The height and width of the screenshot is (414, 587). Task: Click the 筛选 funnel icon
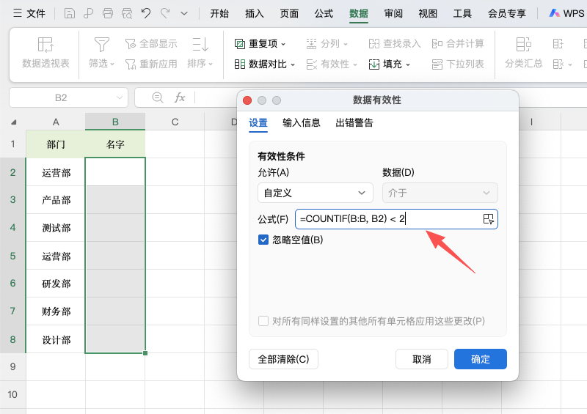101,45
